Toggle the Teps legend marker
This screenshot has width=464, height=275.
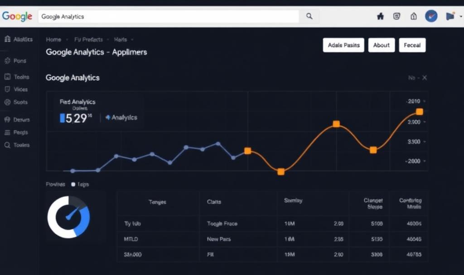tap(73, 185)
